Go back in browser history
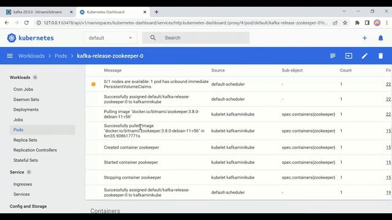This screenshot has width=392, height=220. [7, 23]
